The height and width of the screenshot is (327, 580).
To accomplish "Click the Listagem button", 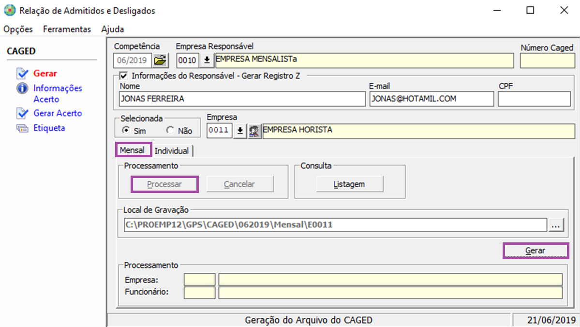I will pyautogui.click(x=350, y=184).
